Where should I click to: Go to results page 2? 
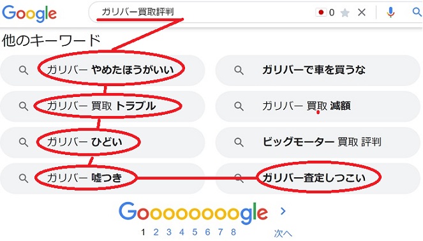(156, 232)
